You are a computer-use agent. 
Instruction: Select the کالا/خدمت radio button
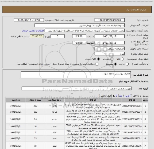click(98, 59)
